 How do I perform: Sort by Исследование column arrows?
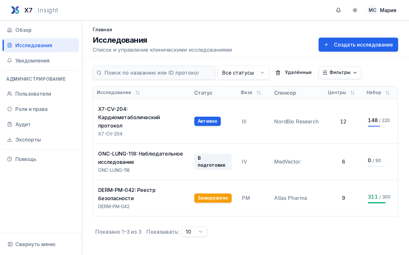(138, 93)
